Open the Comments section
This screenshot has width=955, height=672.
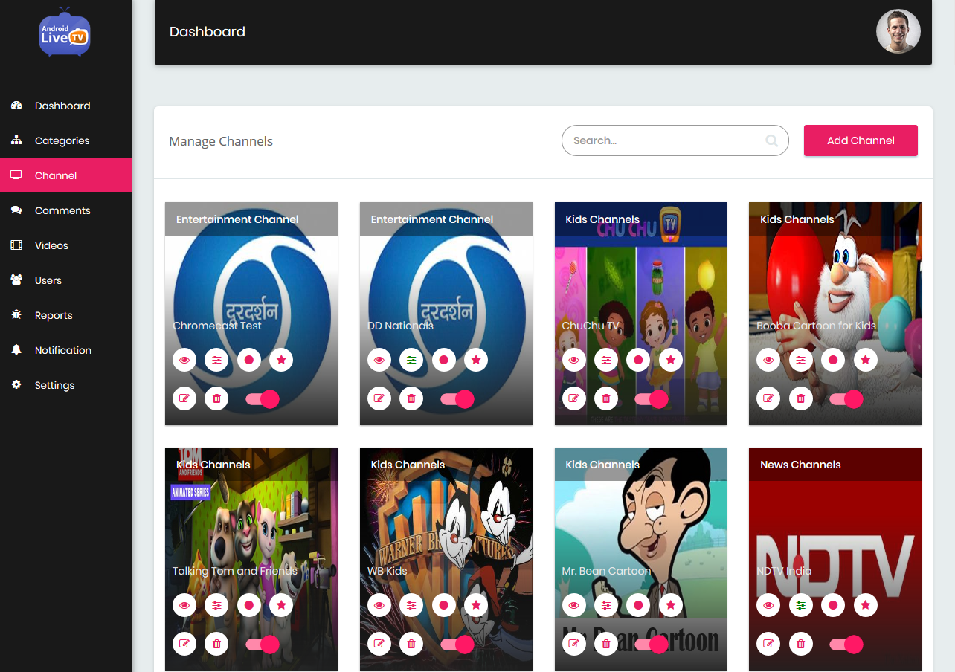65,210
